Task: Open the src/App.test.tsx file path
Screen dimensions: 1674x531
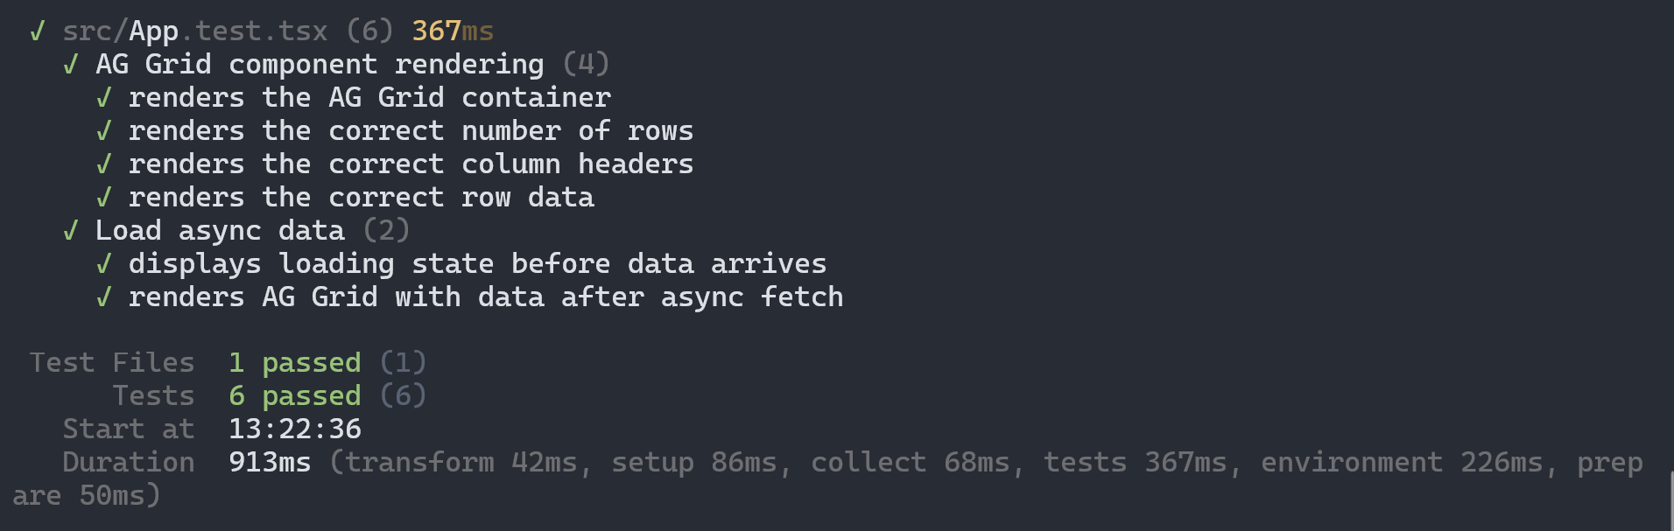Action: 194,31
